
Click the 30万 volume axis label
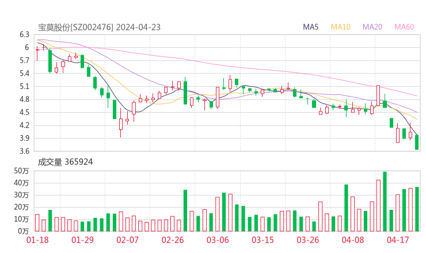coord(21,195)
